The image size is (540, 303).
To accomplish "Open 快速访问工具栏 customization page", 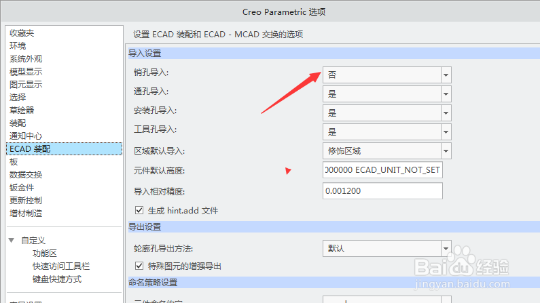I will 61,266.
